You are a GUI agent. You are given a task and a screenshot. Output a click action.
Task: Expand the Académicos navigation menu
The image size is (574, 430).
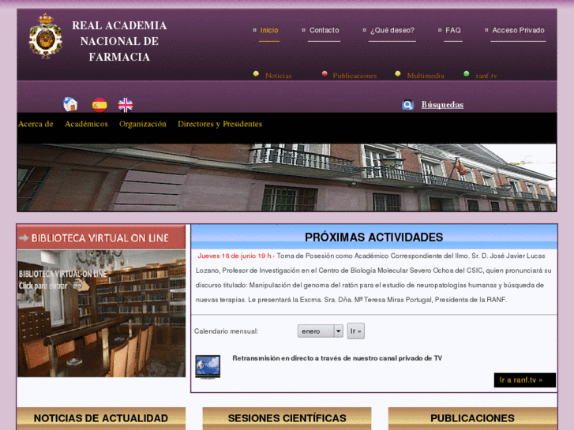(86, 124)
